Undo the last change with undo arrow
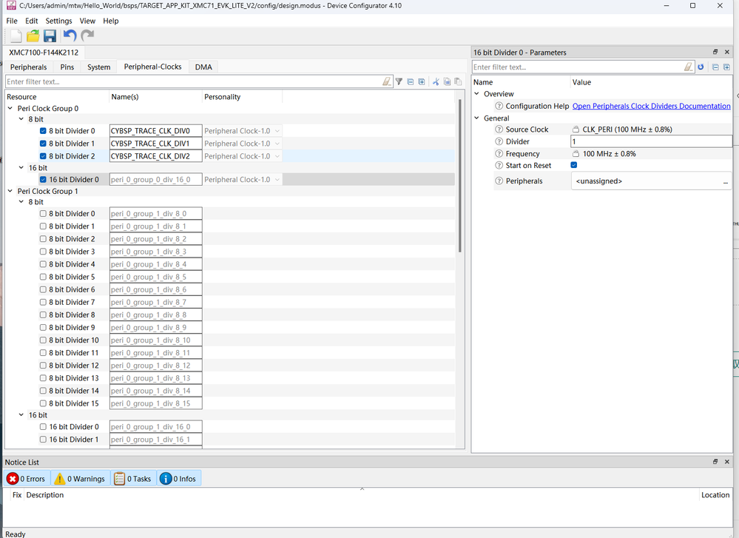 point(70,35)
